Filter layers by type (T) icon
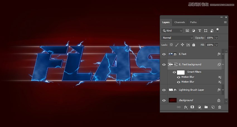The image size is (237, 127). tap(200, 30)
